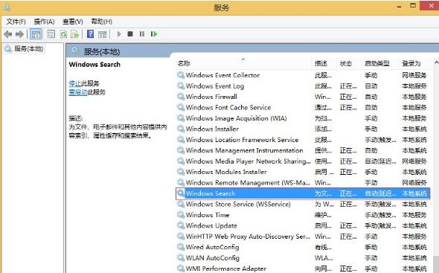Click the scrollbar up arrow in services list
This screenshot has height=273, width=439.
(436, 62)
